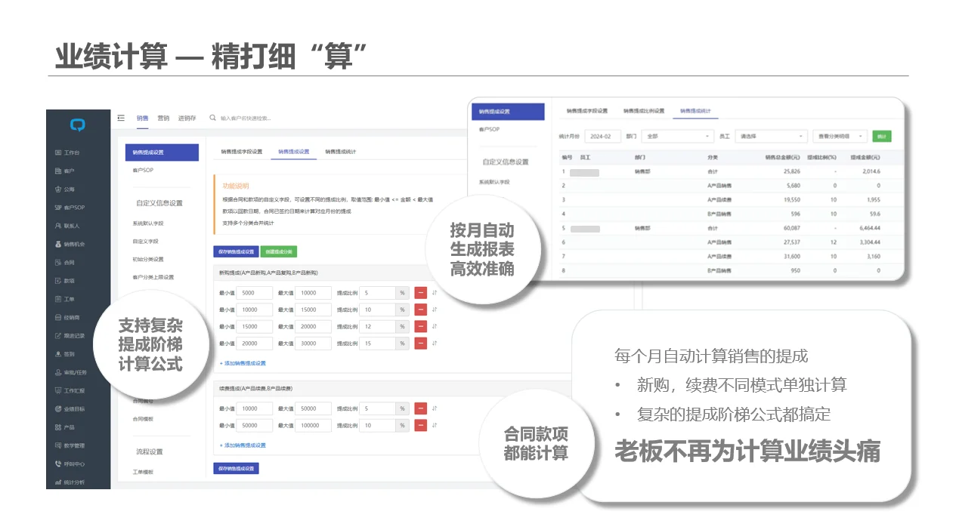Click the search magnifier icon
This screenshot has height=530, width=956.
(x=213, y=118)
